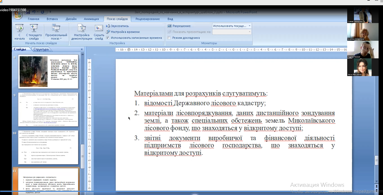This screenshot has height=195, width=383.
Task: Click the Скрыть слайд hide slide button
Action: pyautogui.click(x=99, y=32)
